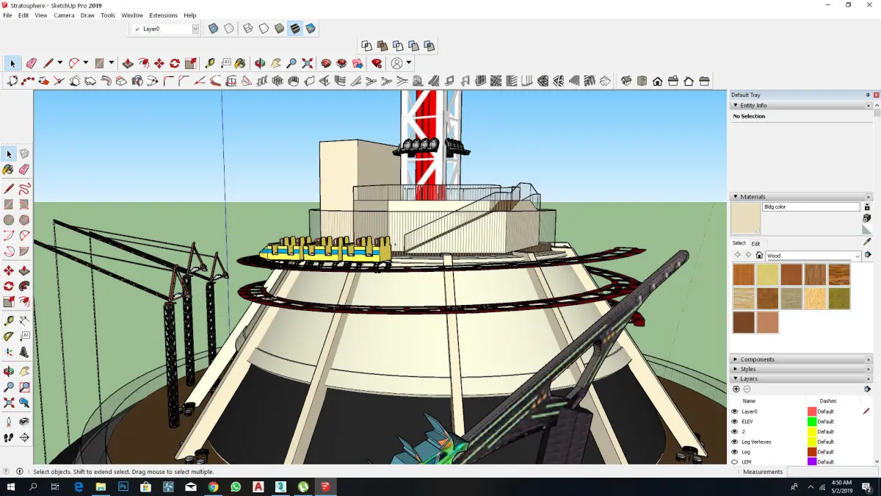Open the Draw menu
881x496 pixels.
87,15
